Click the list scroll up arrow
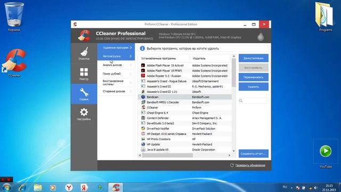341x192 pixels. (x=234, y=57)
